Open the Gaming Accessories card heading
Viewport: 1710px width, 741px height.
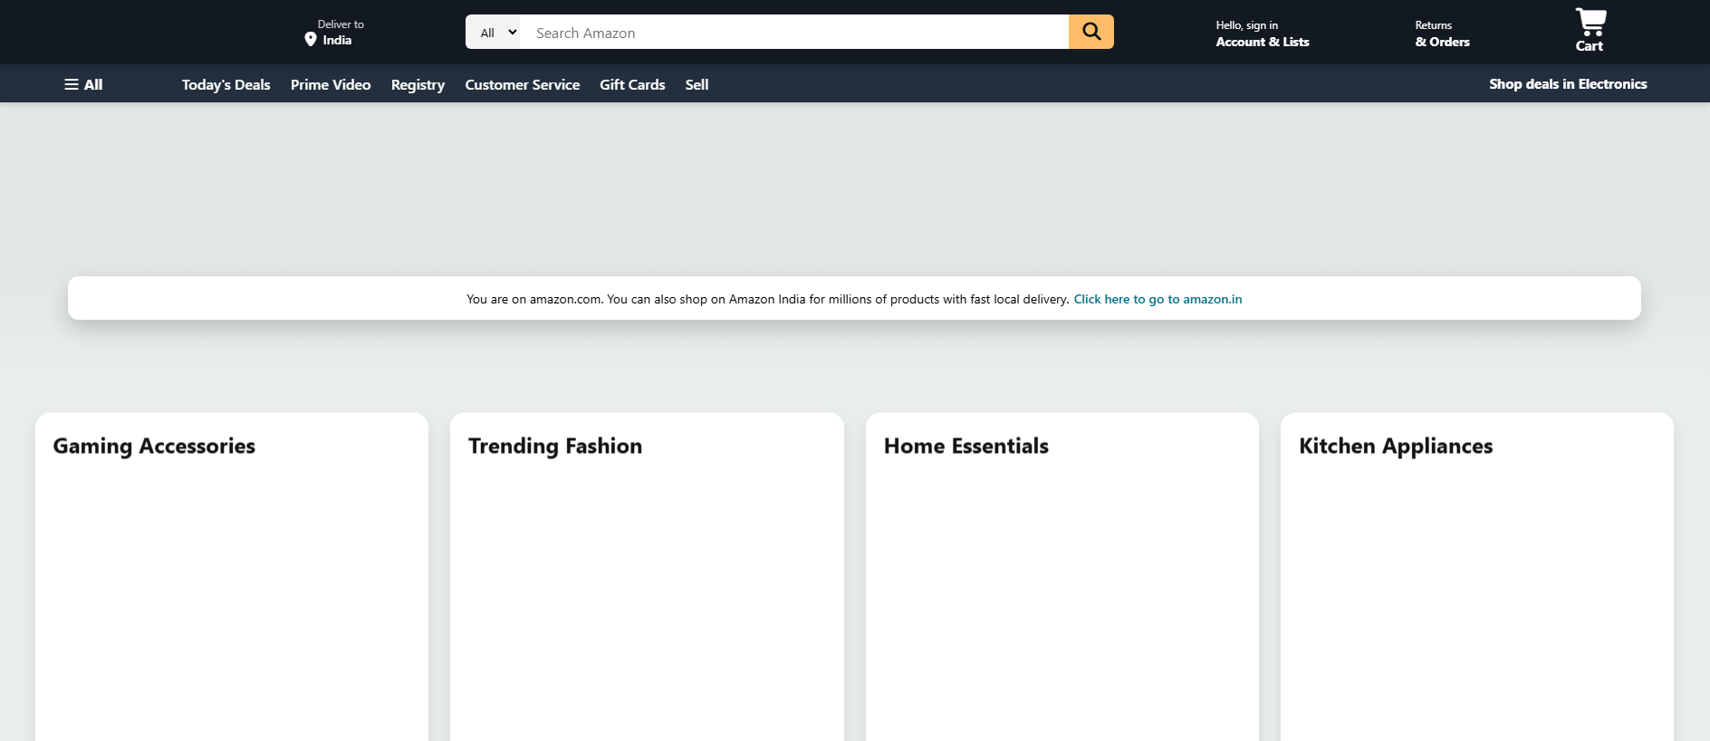[154, 446]
